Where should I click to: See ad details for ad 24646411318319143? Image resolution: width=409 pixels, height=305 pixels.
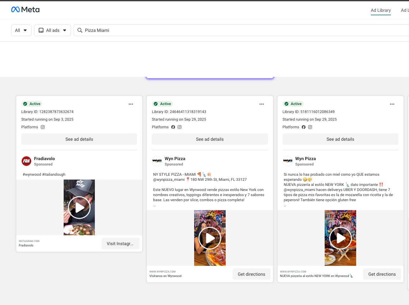coord(210,139)
